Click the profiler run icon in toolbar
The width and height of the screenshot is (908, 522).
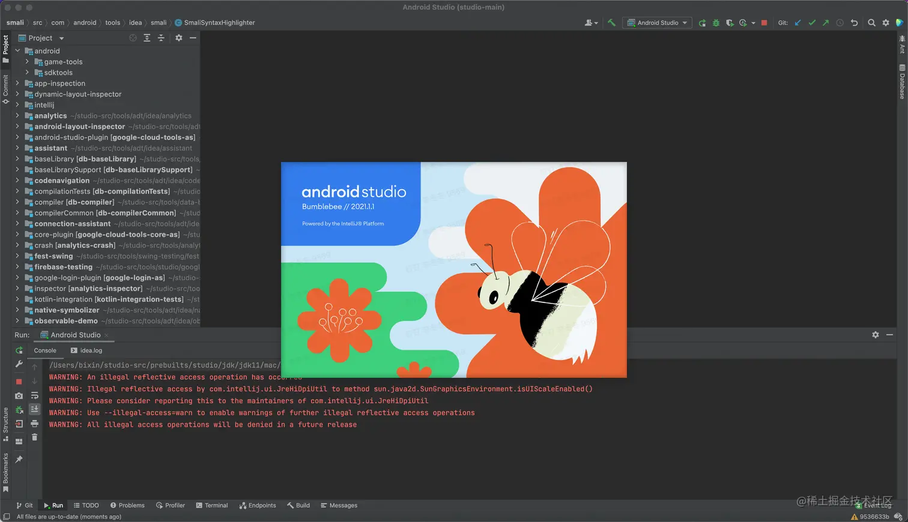click(x=743, y=23)
